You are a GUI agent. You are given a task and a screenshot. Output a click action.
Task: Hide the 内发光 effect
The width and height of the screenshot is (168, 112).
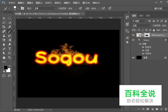[143, 47]
